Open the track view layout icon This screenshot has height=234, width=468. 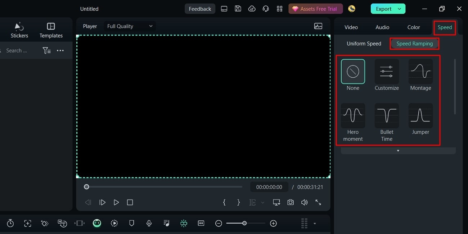[x=304, y=223]
